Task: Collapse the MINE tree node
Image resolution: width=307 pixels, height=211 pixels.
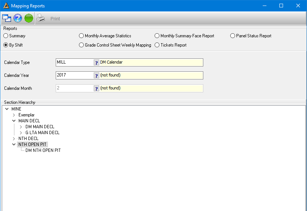Action: (7, 109)
